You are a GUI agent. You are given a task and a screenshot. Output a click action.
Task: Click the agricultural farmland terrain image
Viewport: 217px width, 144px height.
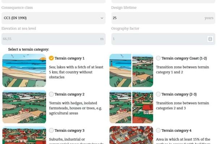click(x=24, y=107)
